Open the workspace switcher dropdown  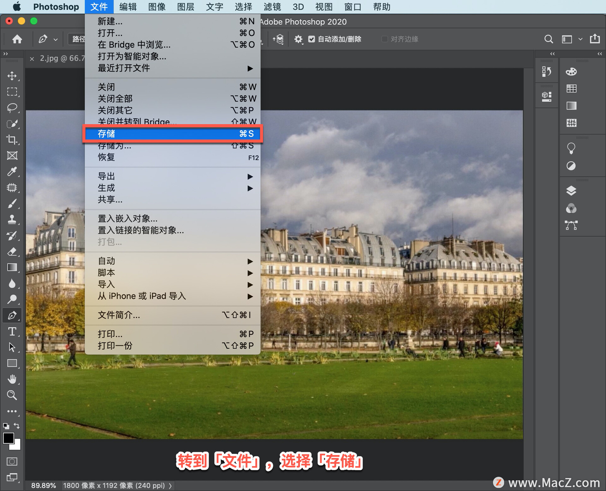pos(580,39)
